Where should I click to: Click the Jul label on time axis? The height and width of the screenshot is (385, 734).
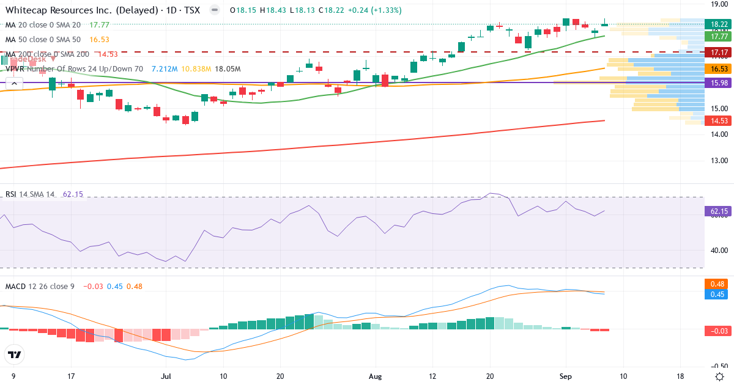coord(166,376)
